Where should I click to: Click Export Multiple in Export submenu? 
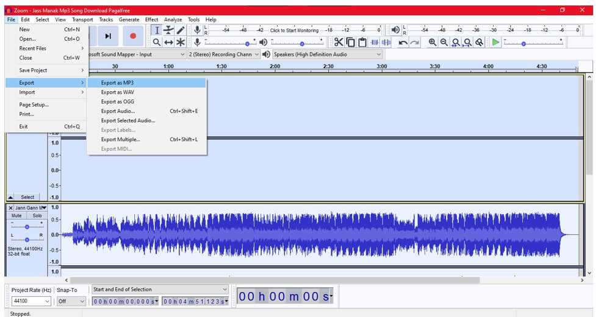click(121, 139)
